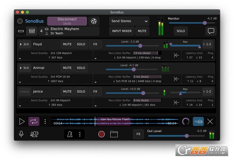Open recordings folder icon
Image resolution: width=234 pixels, height=159 pixels.
[x=114, y=134]
